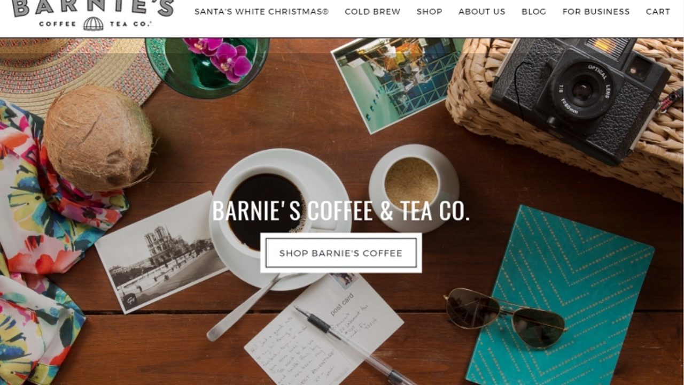Click Shop Barnie's Coffee button
This screenshot has height=385, width=684.
tap(341, 253)
